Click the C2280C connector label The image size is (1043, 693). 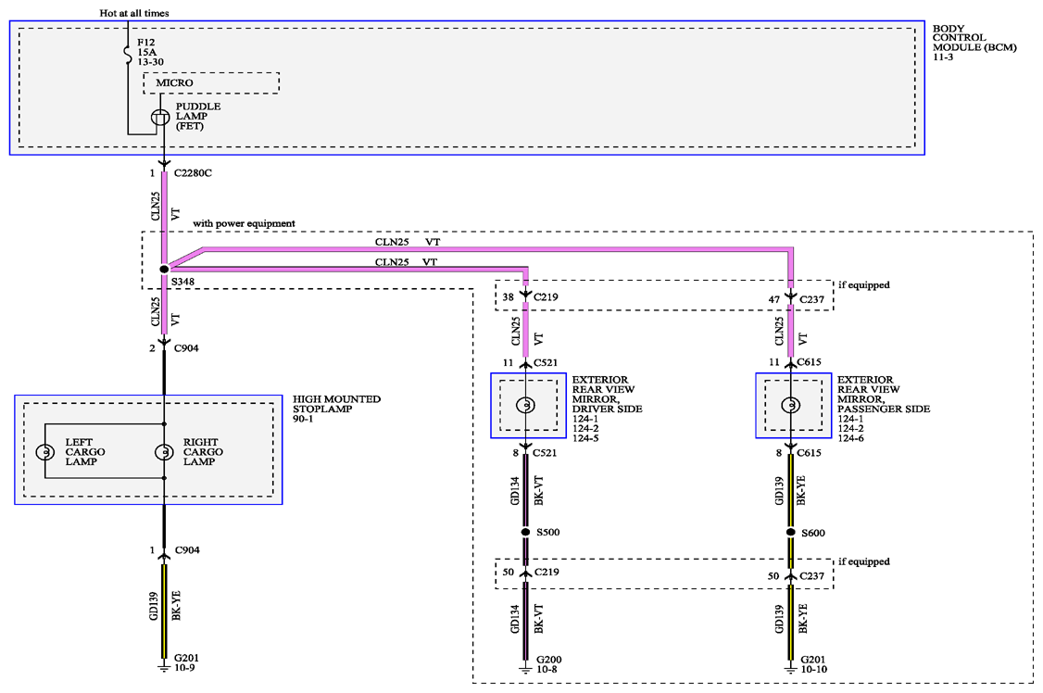pyautogui.click(x=193, y=173)
